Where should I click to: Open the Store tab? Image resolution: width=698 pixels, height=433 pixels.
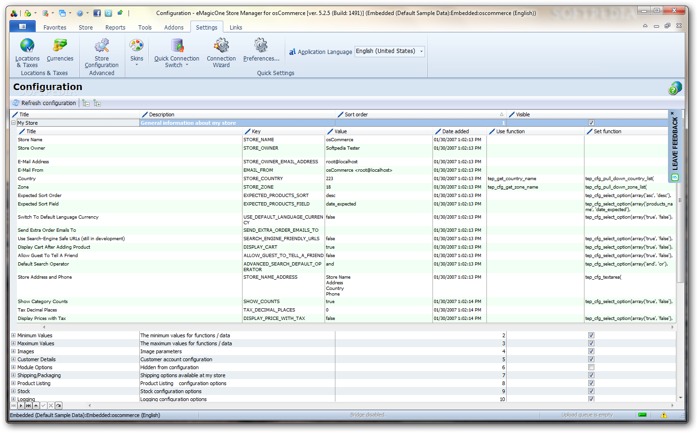tap(85, 27)
